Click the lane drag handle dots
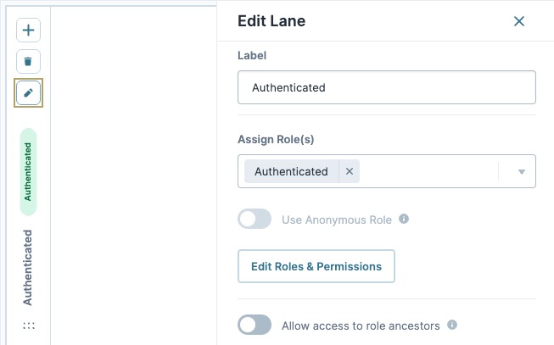Image resolution: width=554 pixels, height=345 pixels. click(29, 326)
